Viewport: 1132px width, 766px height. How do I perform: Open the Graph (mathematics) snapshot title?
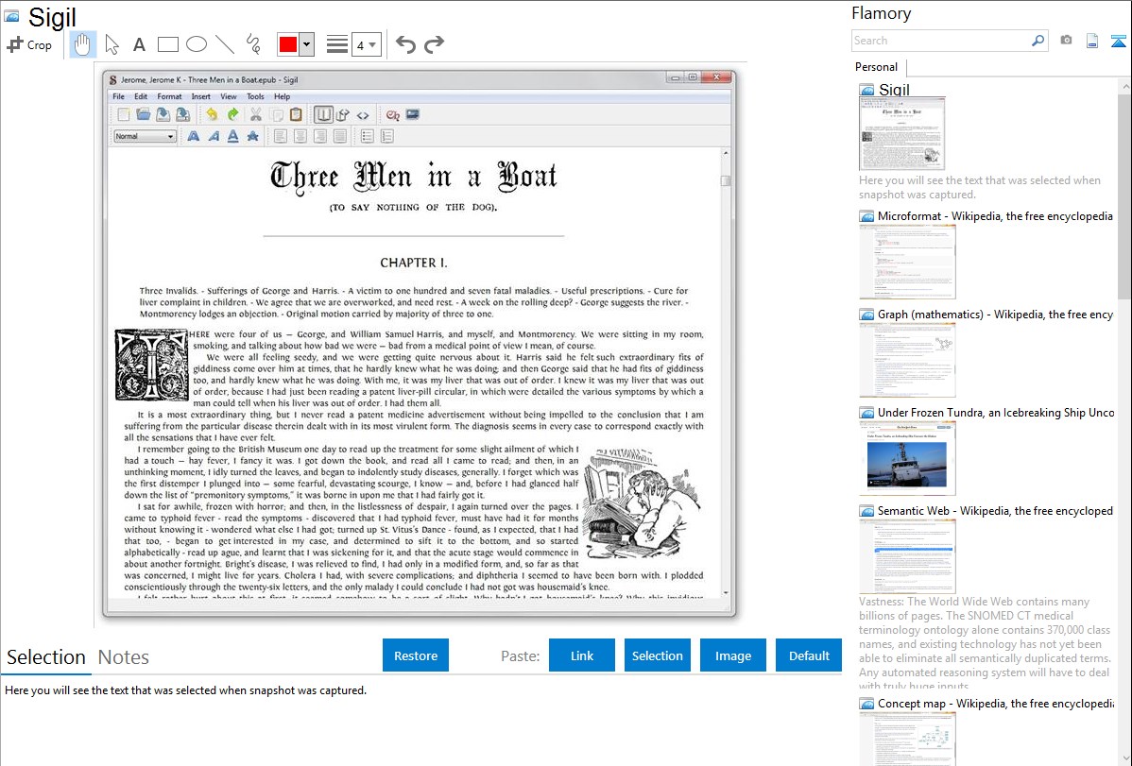coord(995,315)
